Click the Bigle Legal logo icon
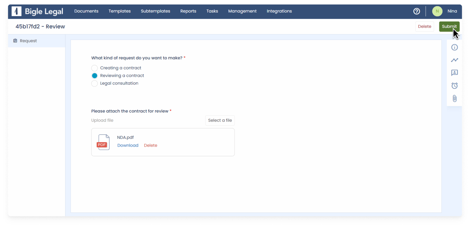 (x=17, y=11)
